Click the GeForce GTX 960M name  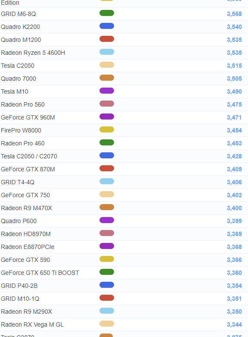pos(28,117)
